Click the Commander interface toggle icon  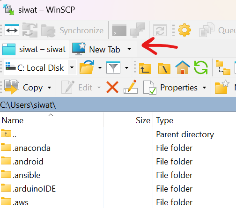(12, 30)
